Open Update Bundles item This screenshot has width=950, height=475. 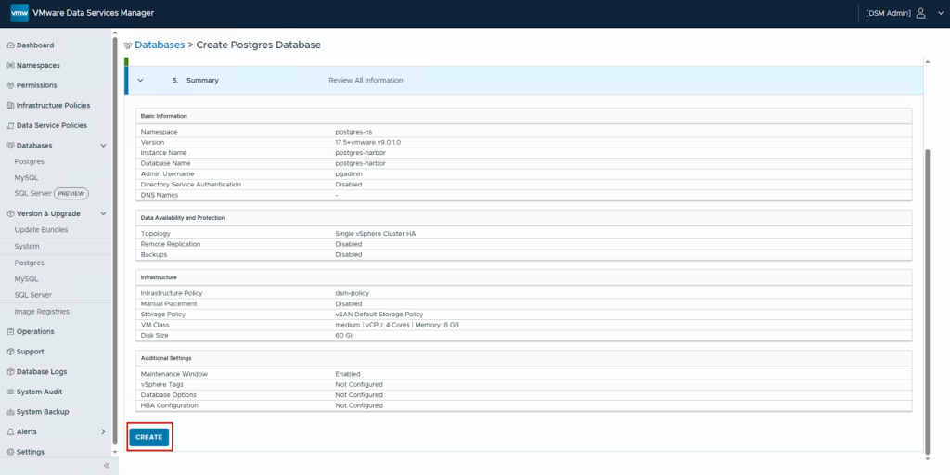(41, 230)
